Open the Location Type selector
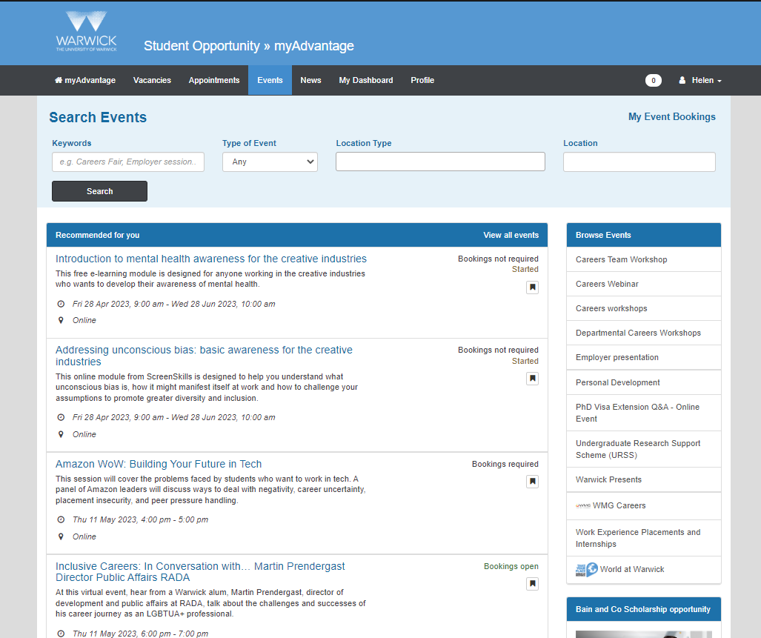This screenshot has width=761, height=638. coord(440,162)
